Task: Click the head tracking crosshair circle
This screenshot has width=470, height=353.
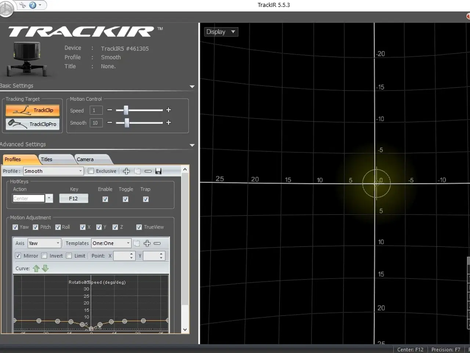Action: [376, 183]
